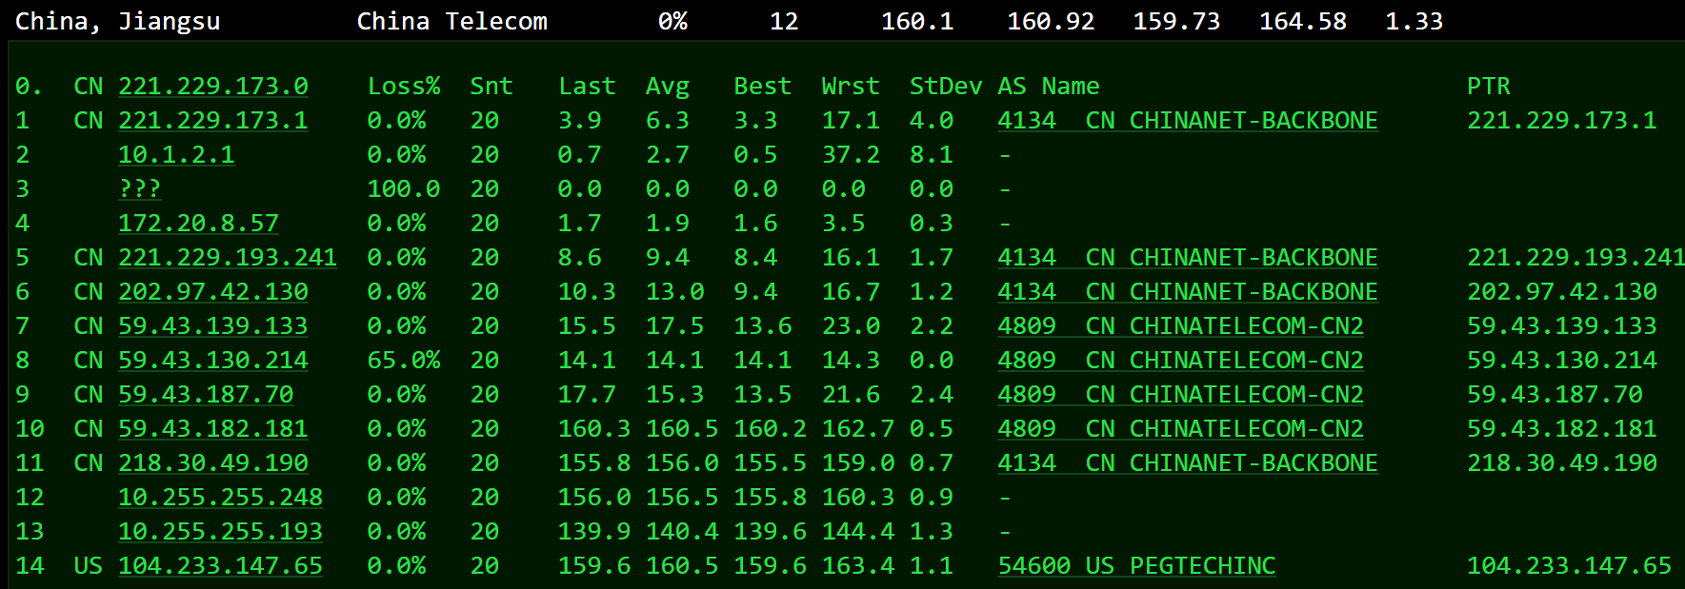The height and width of the screenshot is (589, 1685).
Task: Open the hop 14 IP link 104.233.147.65
Action: [220, 566]
